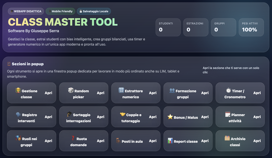The image size is (272, 158).
Task: Click the folder icon on Archivio classi
Action: (227, 138)
